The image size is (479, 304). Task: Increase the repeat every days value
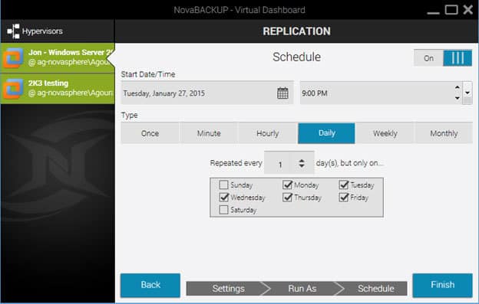point(302,160)
